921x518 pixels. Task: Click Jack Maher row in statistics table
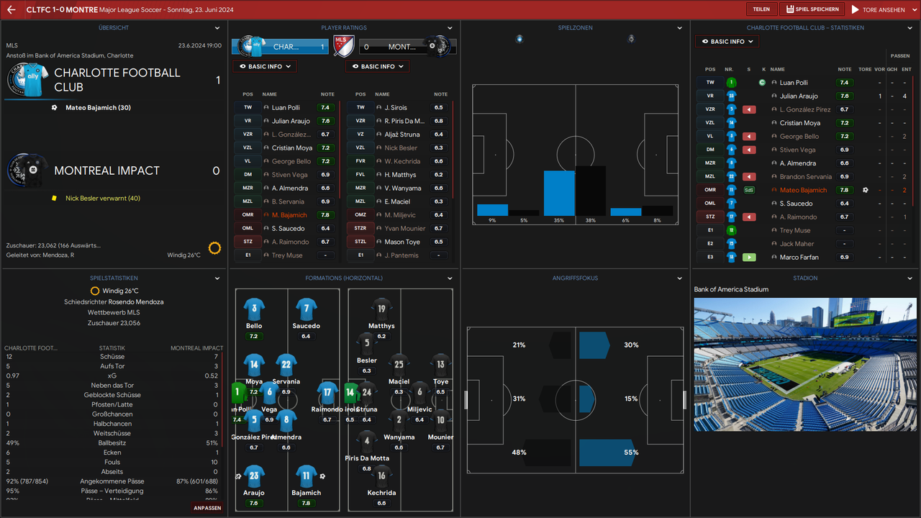point(803,244)
